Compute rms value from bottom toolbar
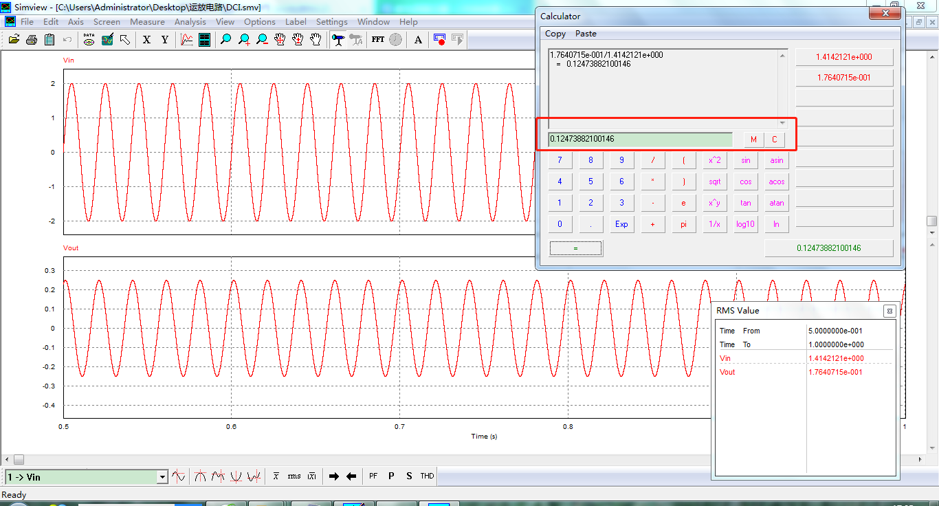This screenshot has height=506, width=939. (294, 476)
